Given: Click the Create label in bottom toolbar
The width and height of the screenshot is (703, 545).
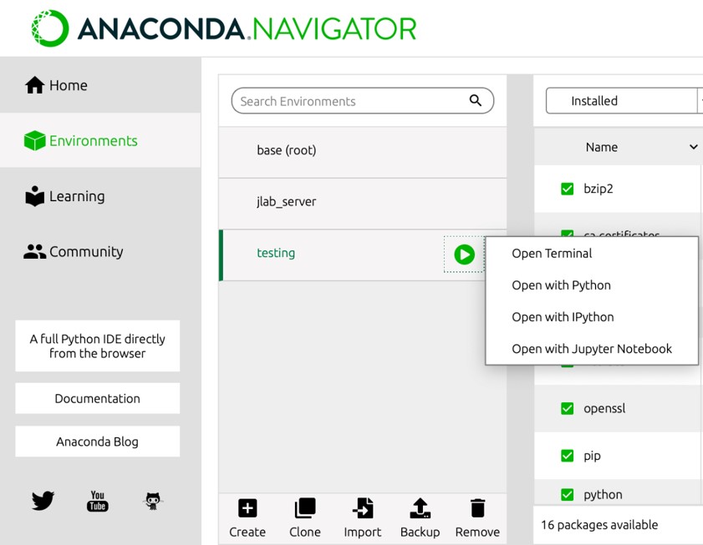Looking at the screenshot, I should click(x=247, y=532).
